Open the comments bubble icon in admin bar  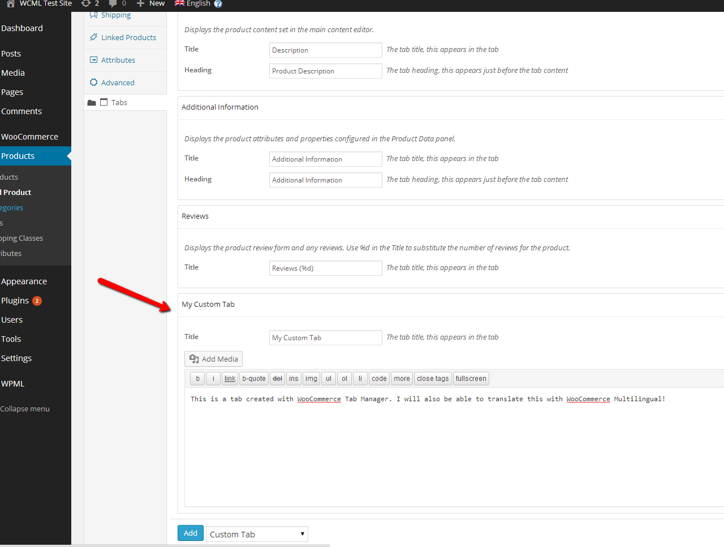coord(113,3)
